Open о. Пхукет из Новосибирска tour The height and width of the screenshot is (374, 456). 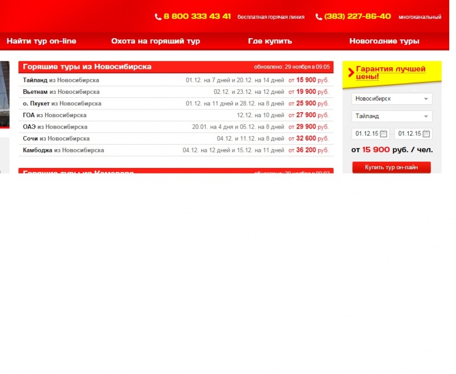pos(176,104)
